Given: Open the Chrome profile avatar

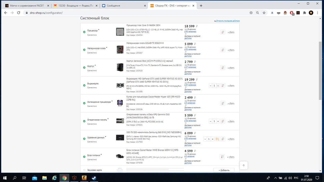Looking at the screenshot, I should (x=311, y=13).
